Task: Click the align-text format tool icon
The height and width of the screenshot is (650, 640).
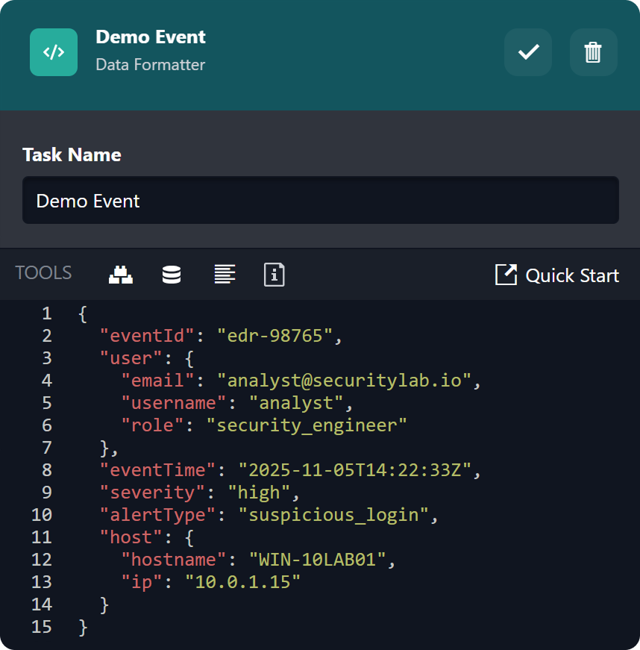Action: click(225, 275)
